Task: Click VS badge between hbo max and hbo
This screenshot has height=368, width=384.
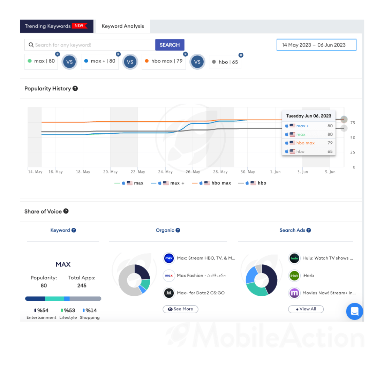Action: click(197, 62)
